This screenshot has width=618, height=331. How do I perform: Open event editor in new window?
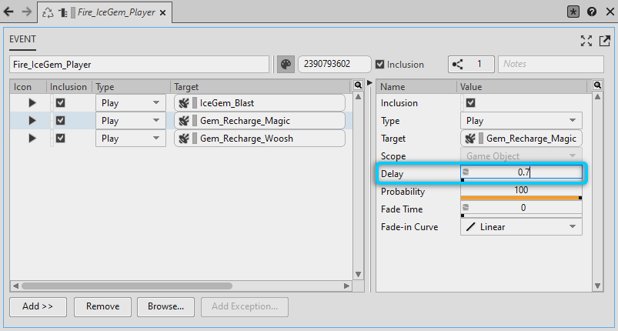click(604, 40)
